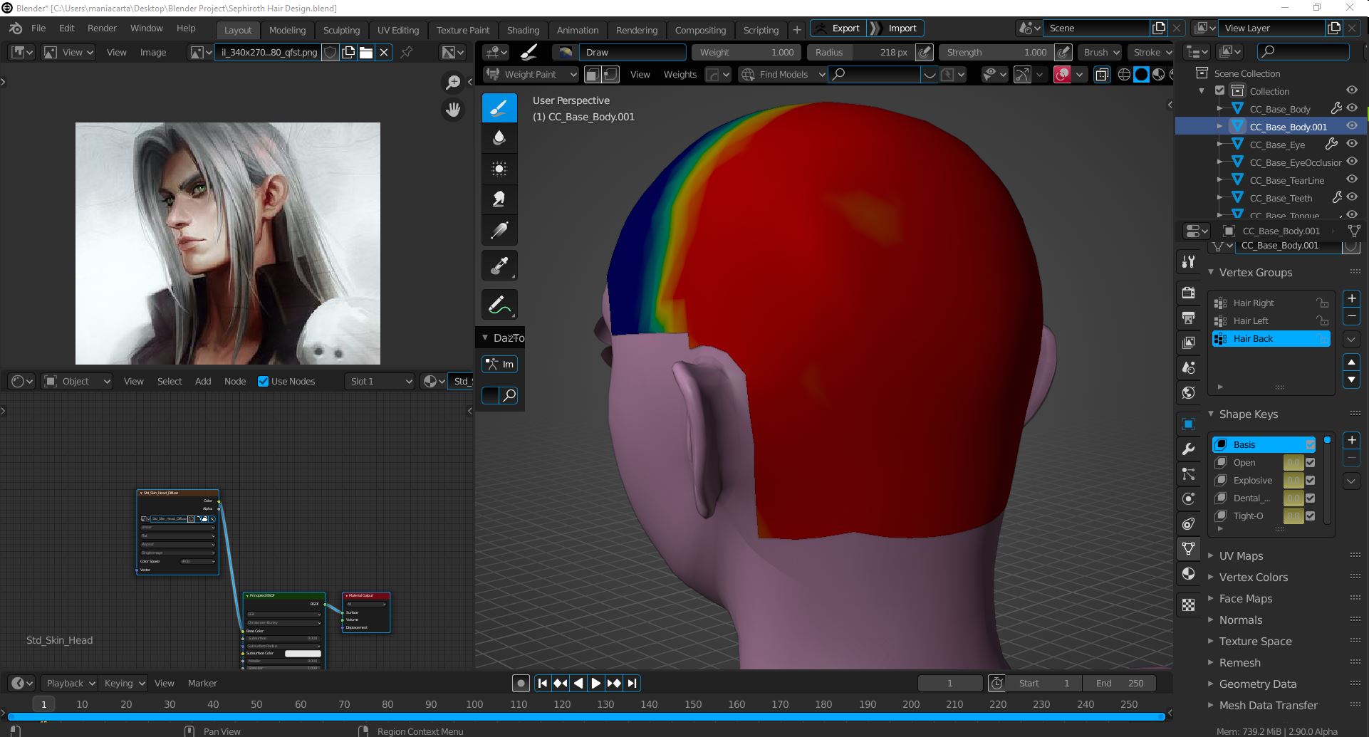Viewport: 1369px width, 737px height.
Task: Select the Smear weight paint tool
Action: click(499, 199)
